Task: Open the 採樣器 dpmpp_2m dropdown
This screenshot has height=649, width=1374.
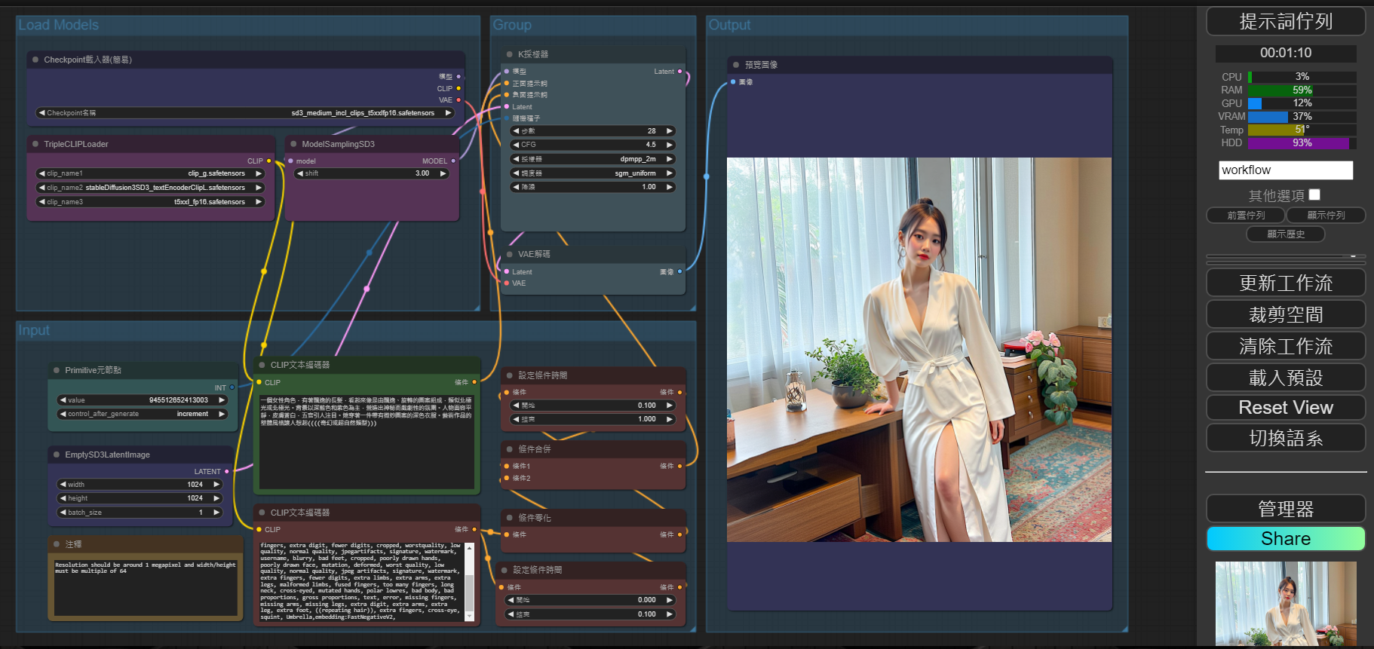Action: click(593, 159)
